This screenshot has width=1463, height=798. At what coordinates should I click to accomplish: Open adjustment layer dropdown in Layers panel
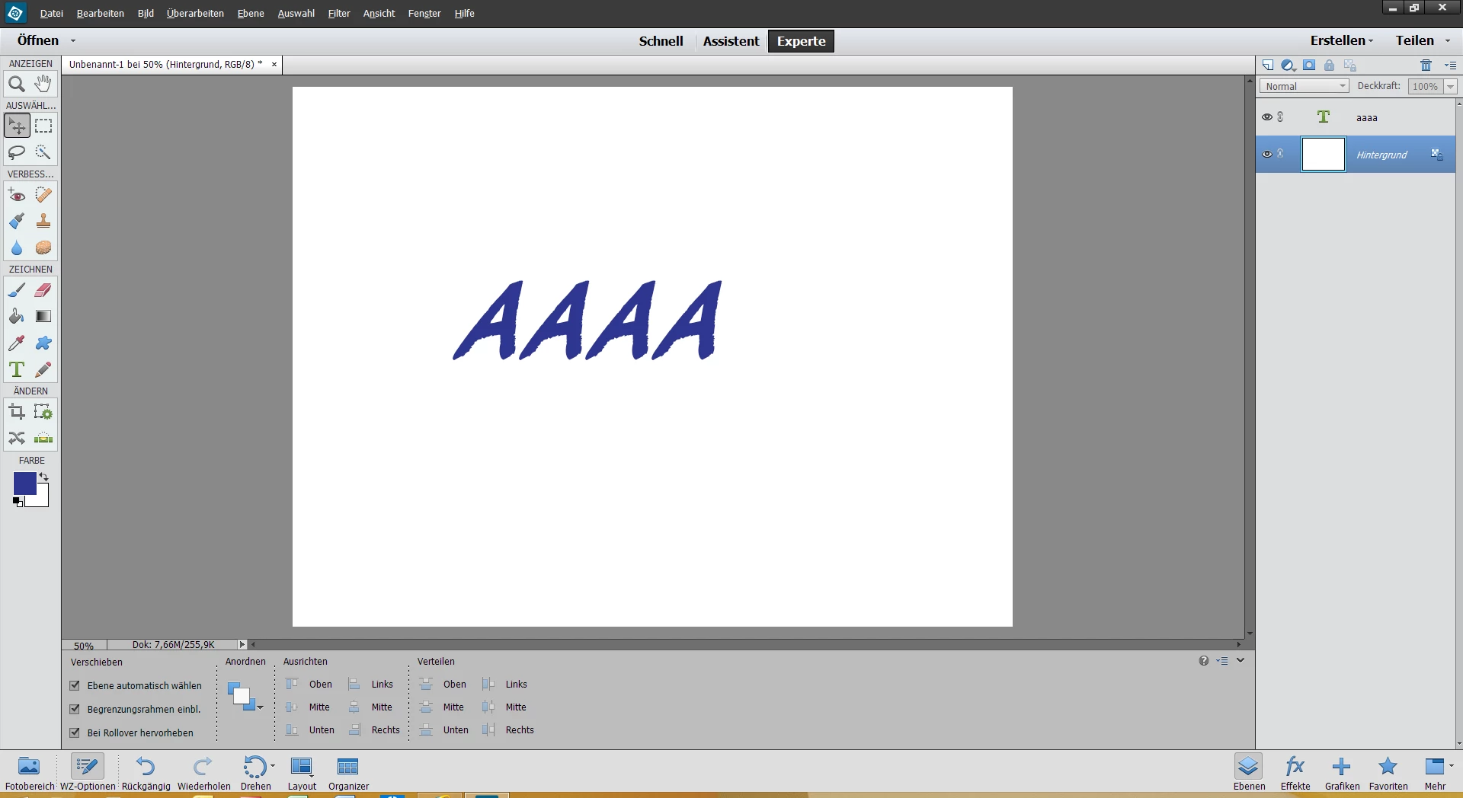pyautogui.click(x=1289, y=65)
